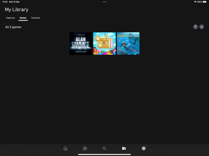Screen dimensions: 209x156
Task: Click the sort order arrows icon
Action: point(201,27)
